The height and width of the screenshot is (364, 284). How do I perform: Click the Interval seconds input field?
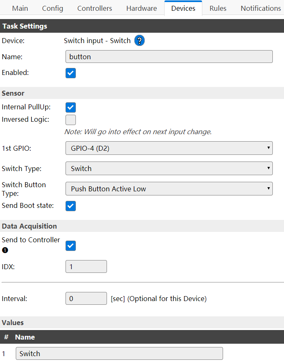[86, 298]
